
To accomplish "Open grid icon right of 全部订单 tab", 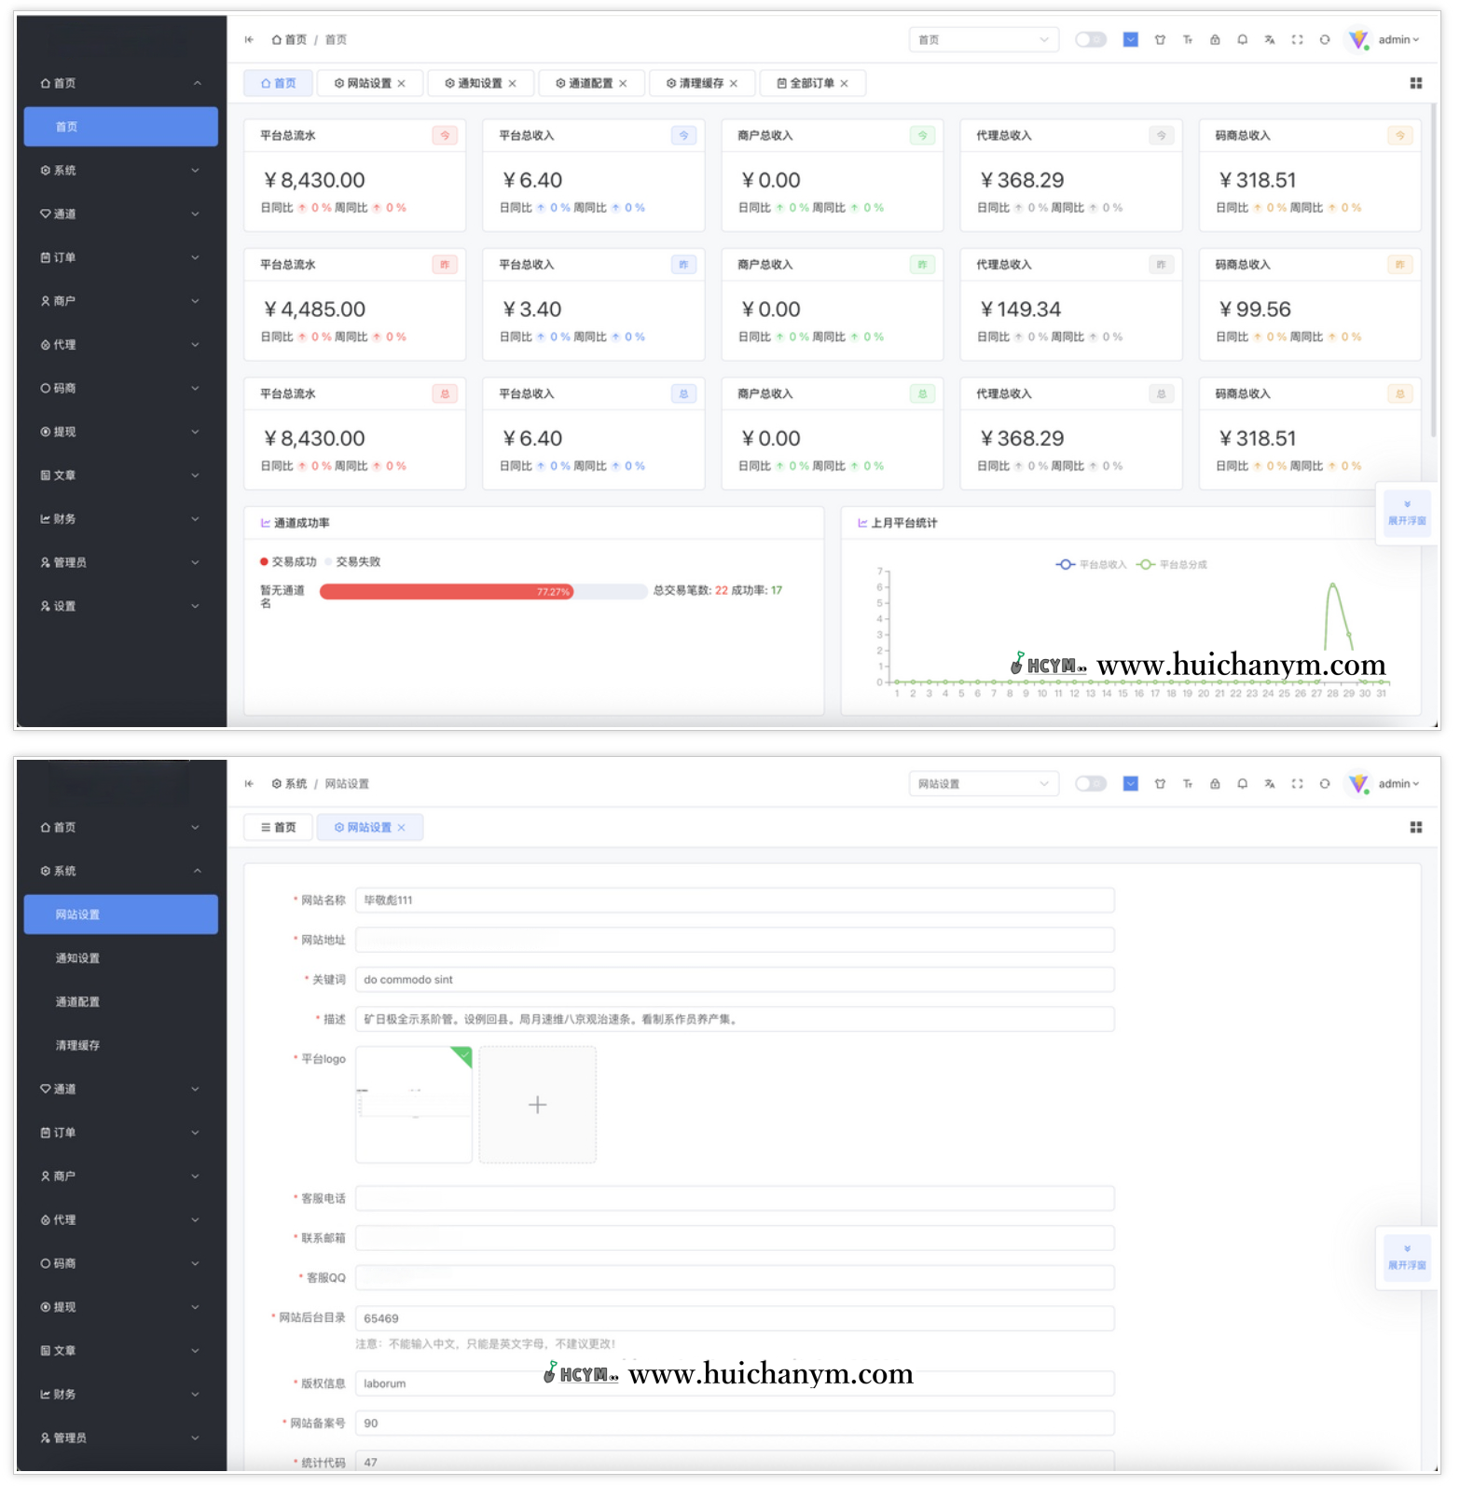I will (x=1415, y=83).
